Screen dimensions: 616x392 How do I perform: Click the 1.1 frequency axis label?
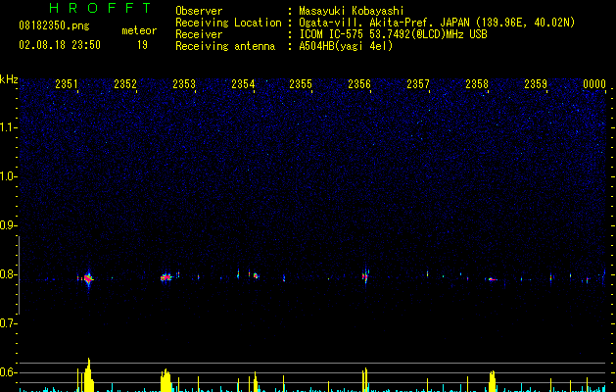8,127
